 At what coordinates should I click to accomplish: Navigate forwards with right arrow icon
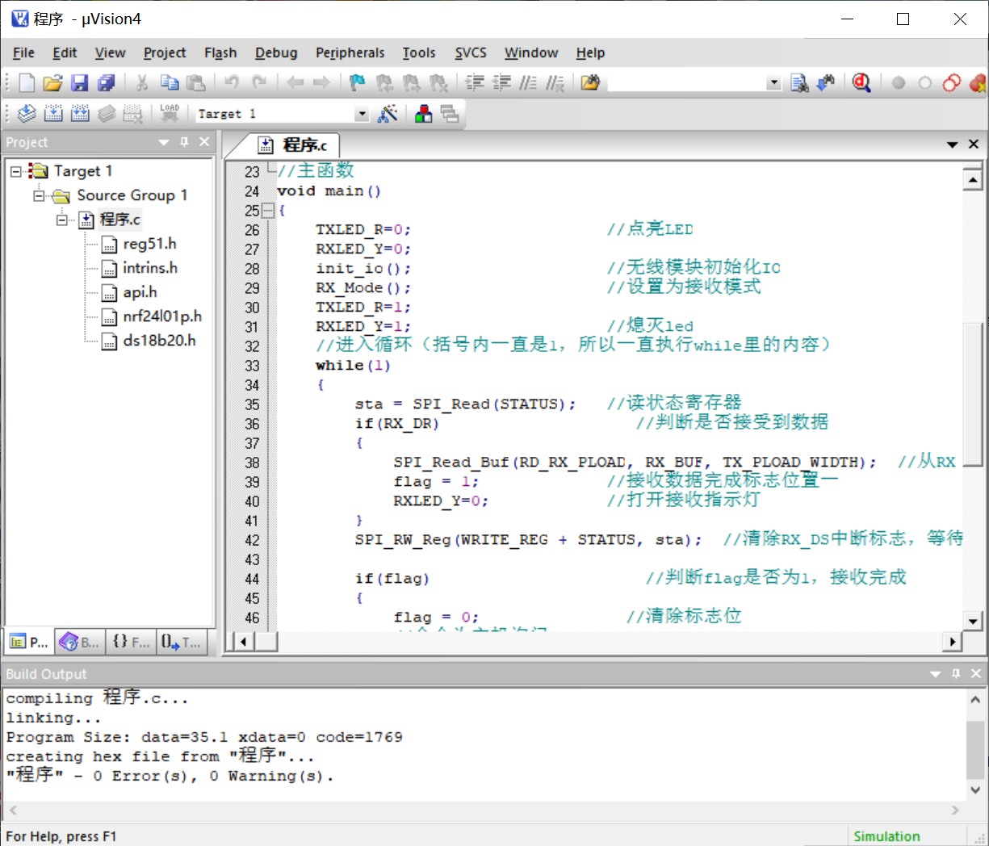[321, 82]
